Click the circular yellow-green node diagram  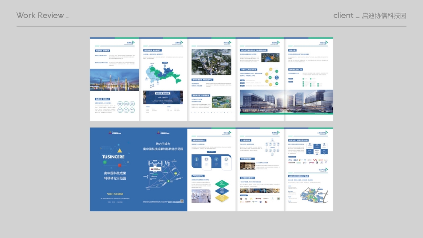click(272, 77)
